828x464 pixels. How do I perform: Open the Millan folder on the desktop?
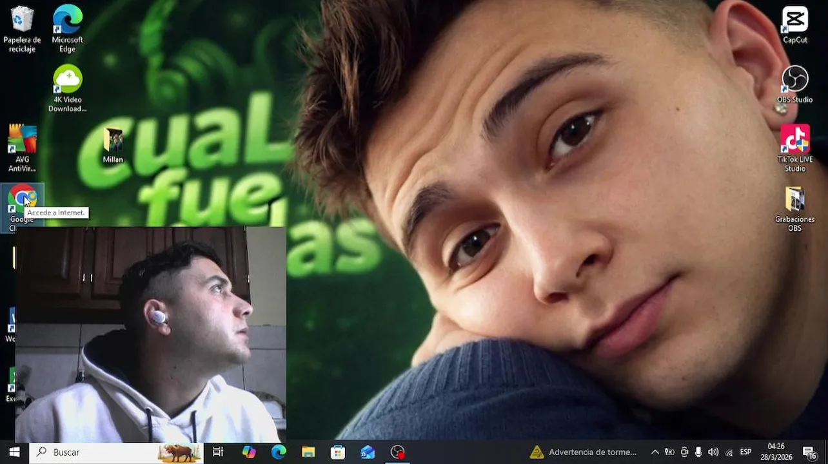coord(113,146)
